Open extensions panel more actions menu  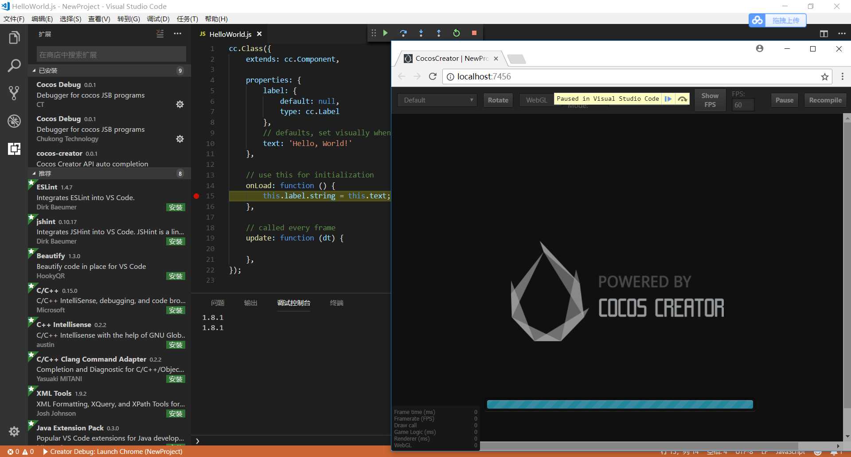(178, 34)
